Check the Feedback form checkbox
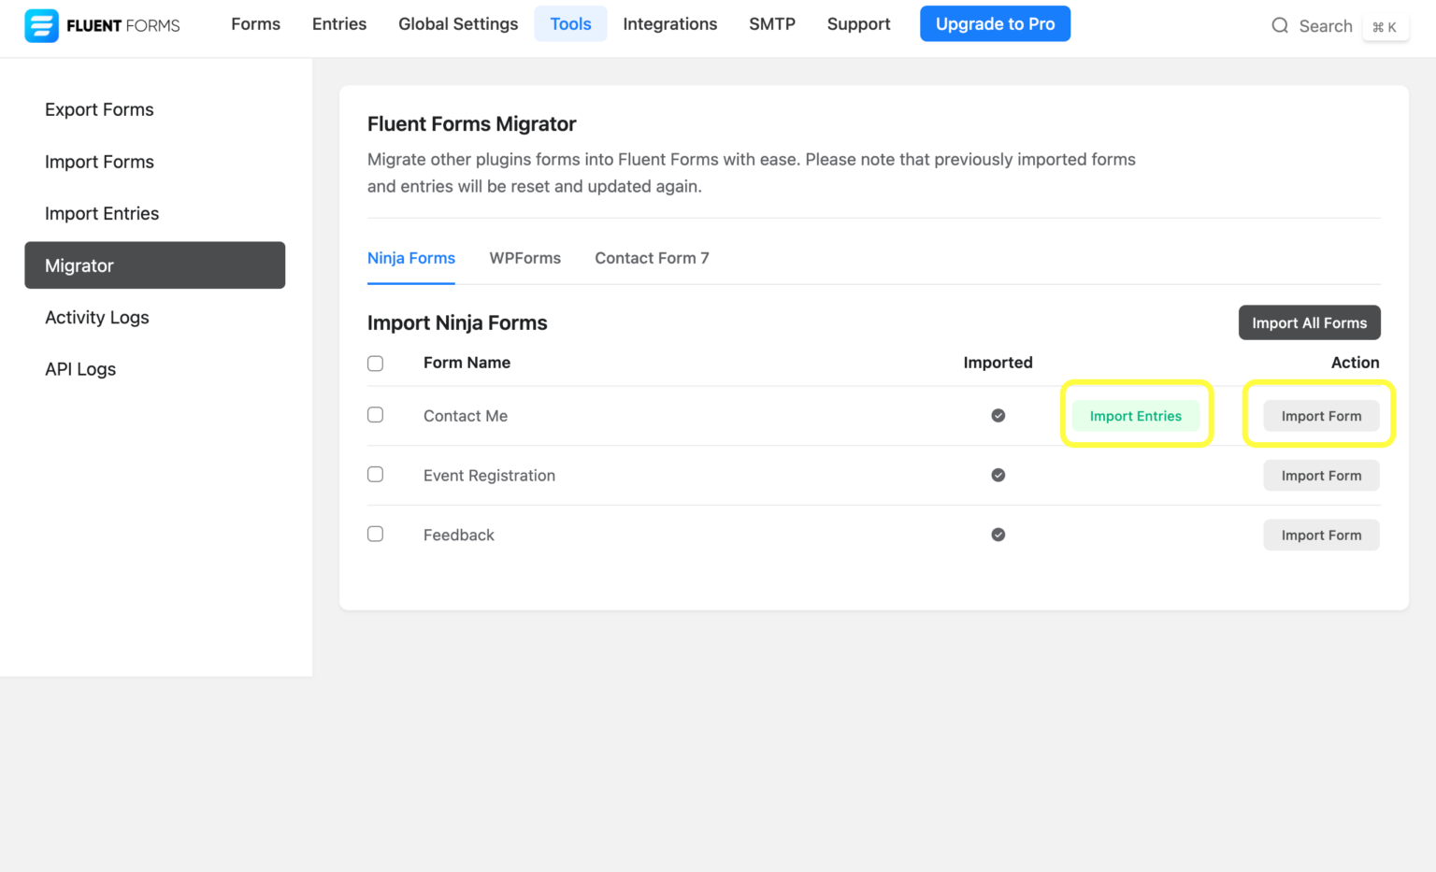 coord(375,533)
